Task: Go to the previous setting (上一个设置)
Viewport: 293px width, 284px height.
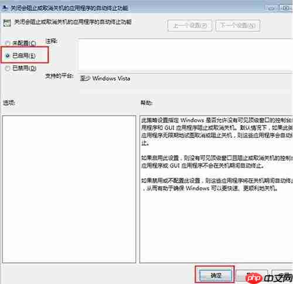Action: click(190, 25)
